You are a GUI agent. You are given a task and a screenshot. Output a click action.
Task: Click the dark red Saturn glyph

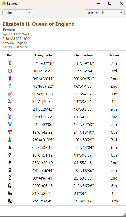[10, 109]
